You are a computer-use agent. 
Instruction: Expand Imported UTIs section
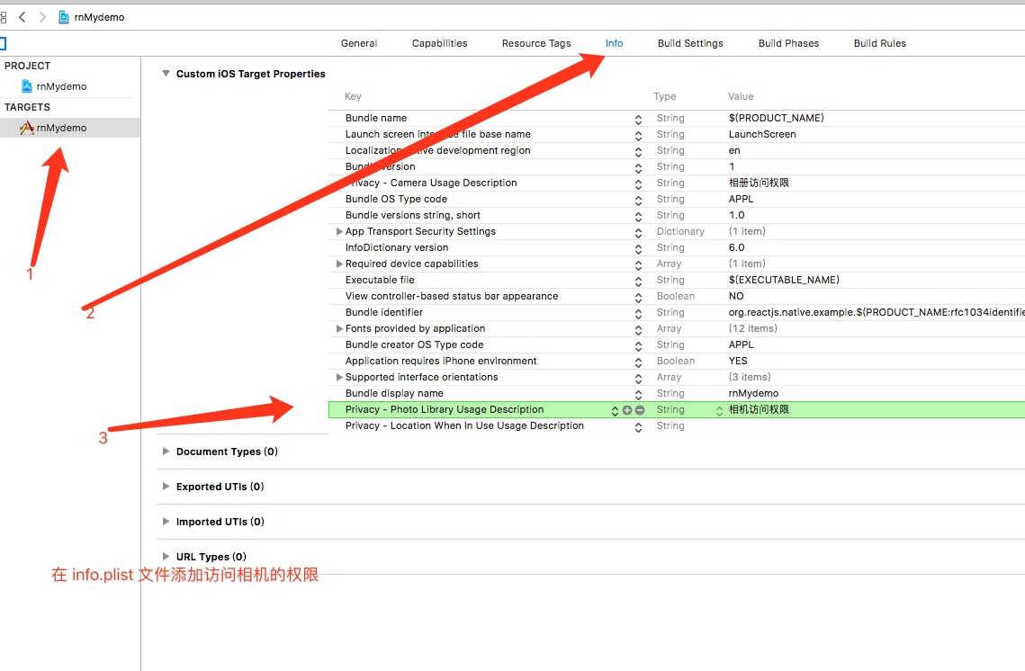tap(166, 522)
